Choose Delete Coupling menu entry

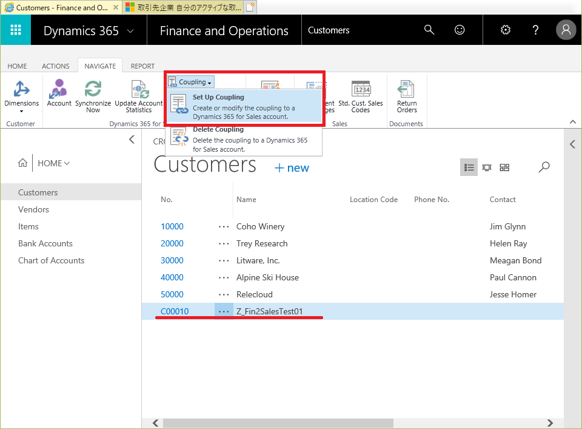pyautogui.click(x=244, y=140)
